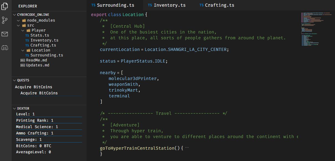Collapse the DEXTER stats panel
335x161 pixels.
pyautogui.click(x=15, y=108)
